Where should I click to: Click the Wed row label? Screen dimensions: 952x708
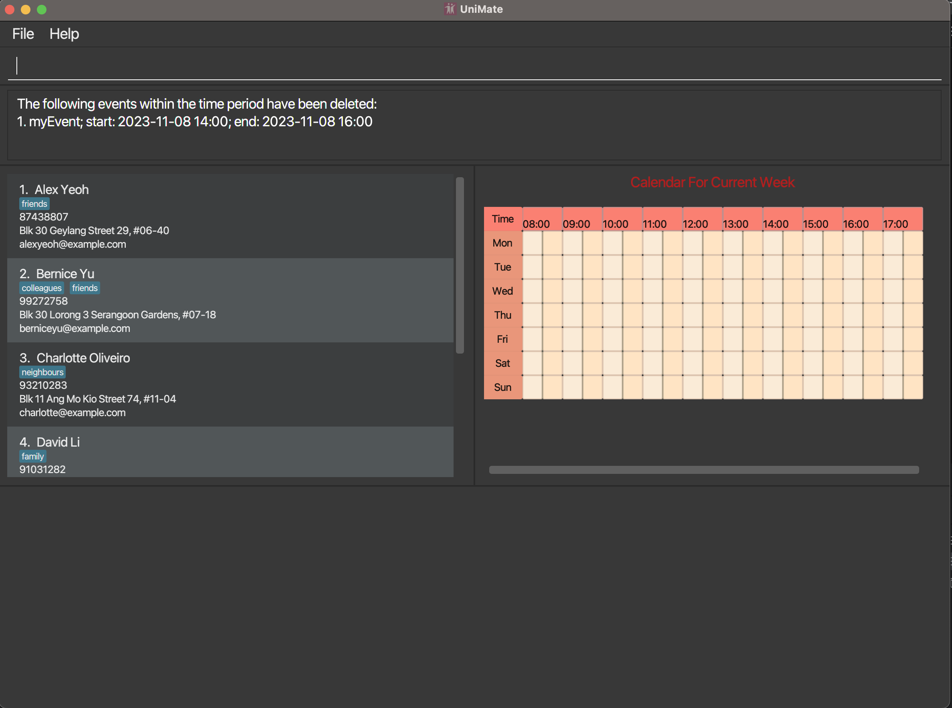503,291
